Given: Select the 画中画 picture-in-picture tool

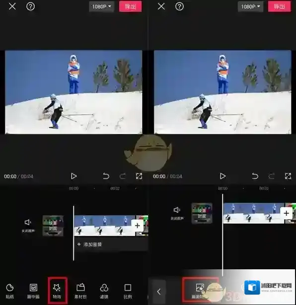Looking at the screenshot, I should (33, 291).
